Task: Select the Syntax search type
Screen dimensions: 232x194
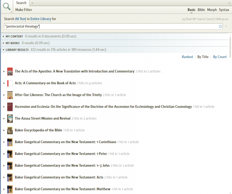Action: 224,9
